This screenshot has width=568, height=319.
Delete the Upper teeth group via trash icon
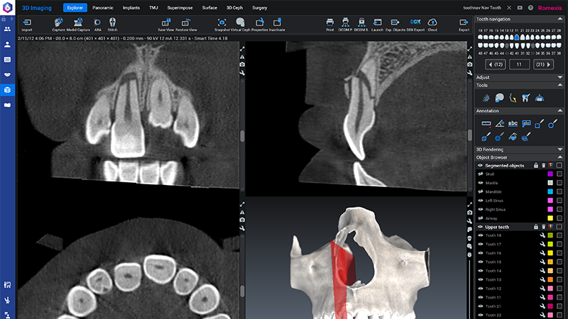543,227
